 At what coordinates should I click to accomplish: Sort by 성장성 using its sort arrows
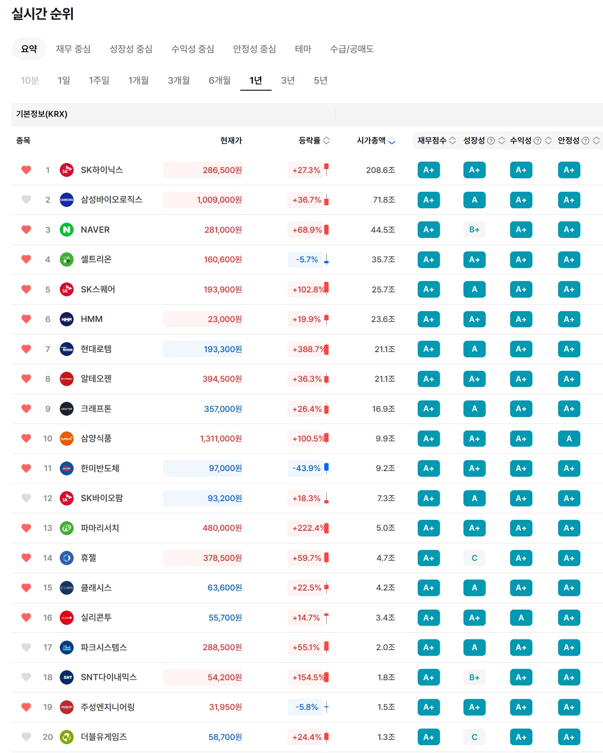pyautogui.click(x=502, y=140)
